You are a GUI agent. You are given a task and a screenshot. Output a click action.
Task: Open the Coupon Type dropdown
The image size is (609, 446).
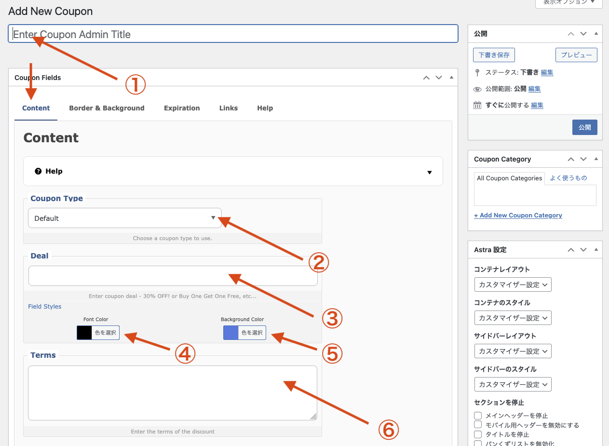(x=124, y=218)
